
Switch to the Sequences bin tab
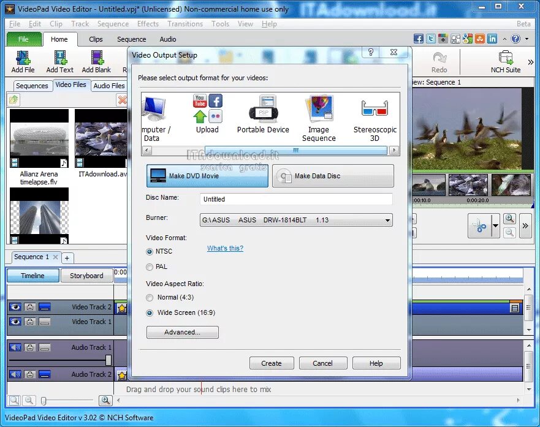[x=32, y=86]
